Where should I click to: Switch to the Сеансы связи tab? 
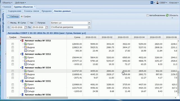(x=31, y=11)
